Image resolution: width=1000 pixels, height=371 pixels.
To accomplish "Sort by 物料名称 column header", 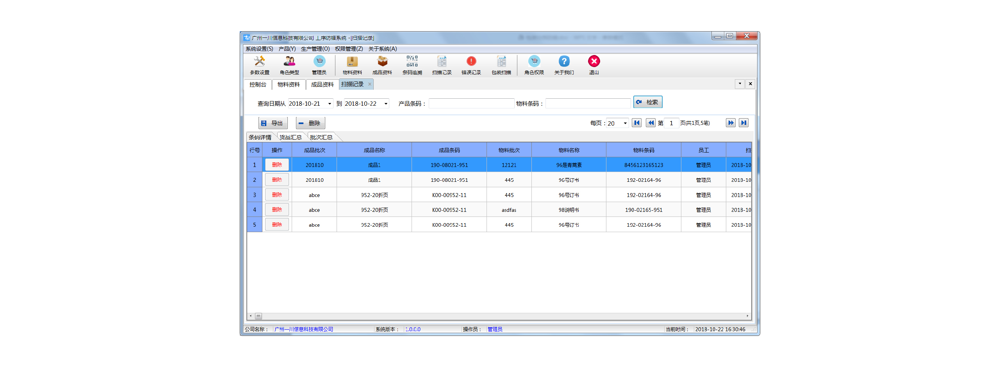I will pyautogui.click(x=569, y=150).
